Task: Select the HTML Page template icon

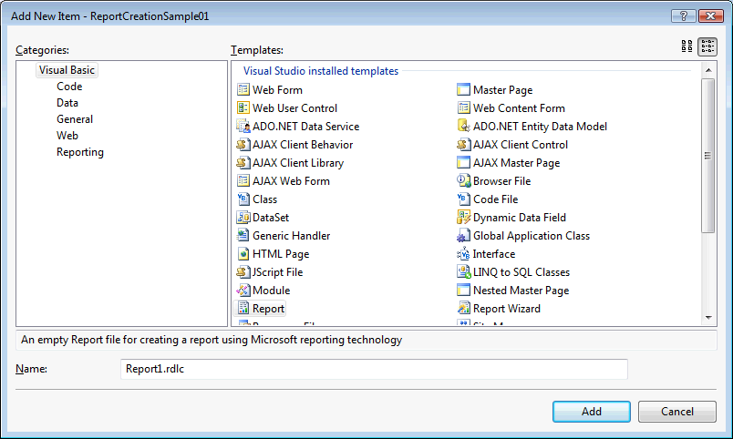Action: click(x=243, y=254)
